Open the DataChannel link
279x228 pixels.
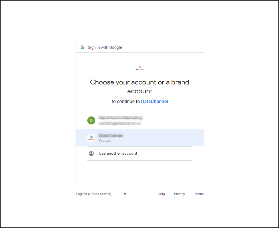[x=154, y=102]
